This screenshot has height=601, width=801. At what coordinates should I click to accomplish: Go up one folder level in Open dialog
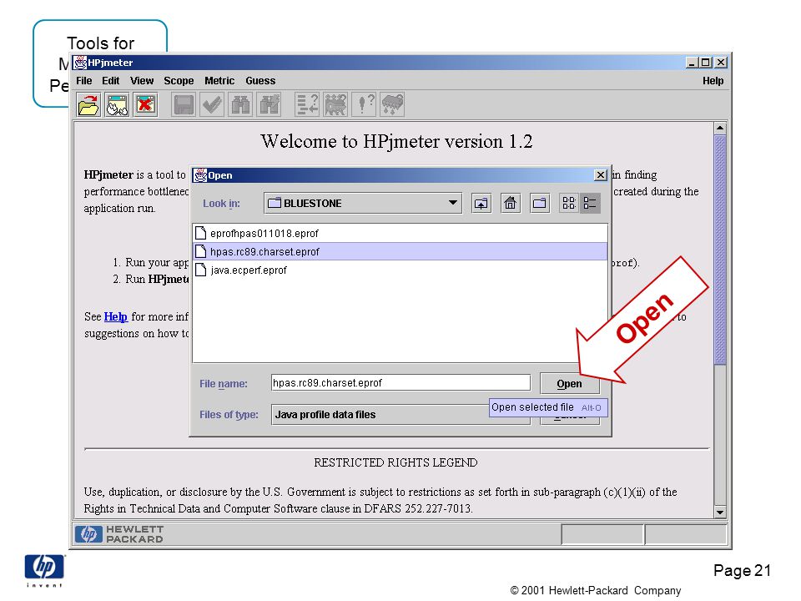click(481, 204)
